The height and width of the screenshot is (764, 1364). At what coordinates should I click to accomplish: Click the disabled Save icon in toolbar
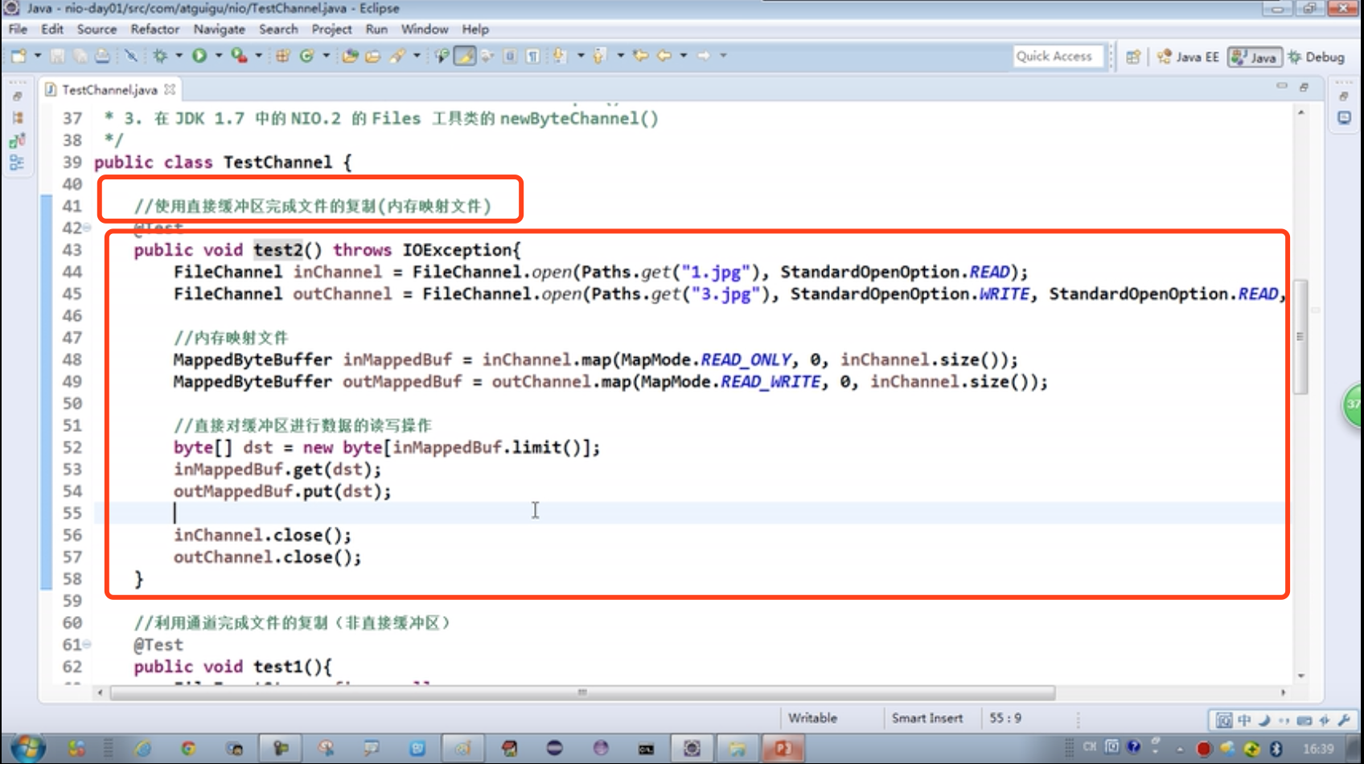click(57, 55)
